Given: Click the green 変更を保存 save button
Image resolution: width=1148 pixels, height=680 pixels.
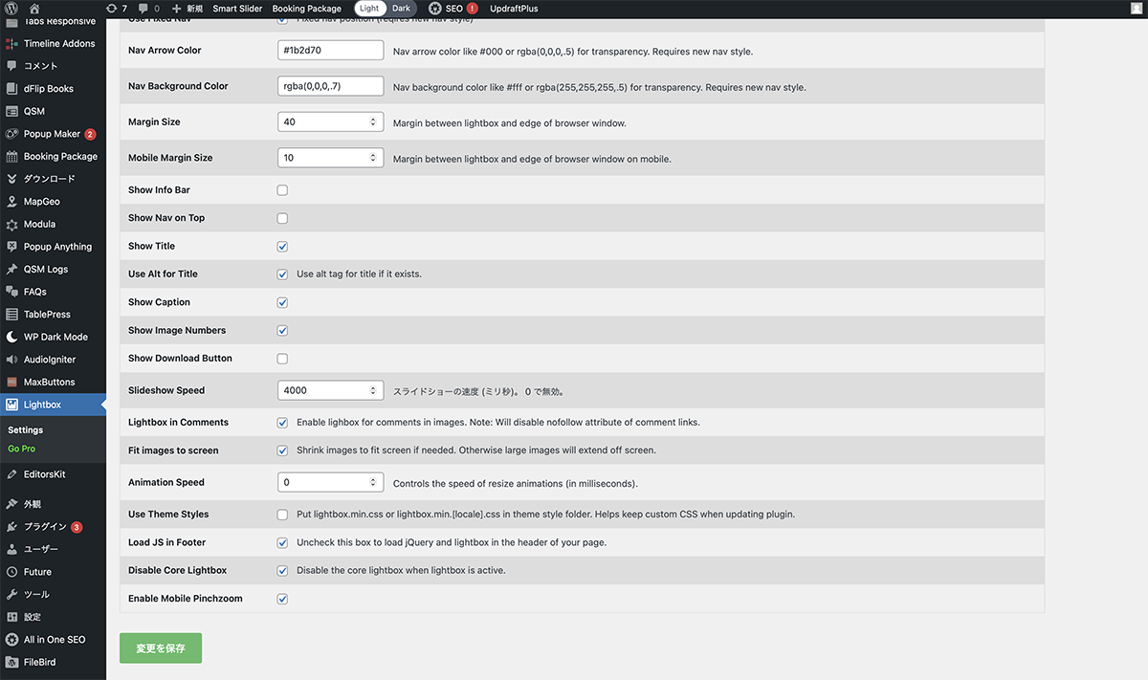Looking at the screenshot, I should point(161,647).
